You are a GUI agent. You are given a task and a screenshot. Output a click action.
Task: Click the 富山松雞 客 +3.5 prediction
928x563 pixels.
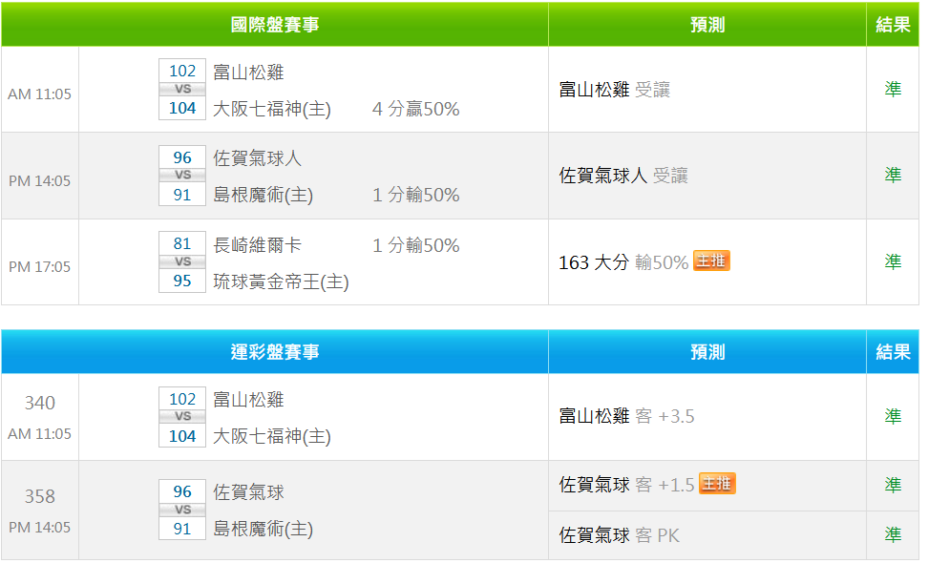pyautogui.click(x=626, y=416)
